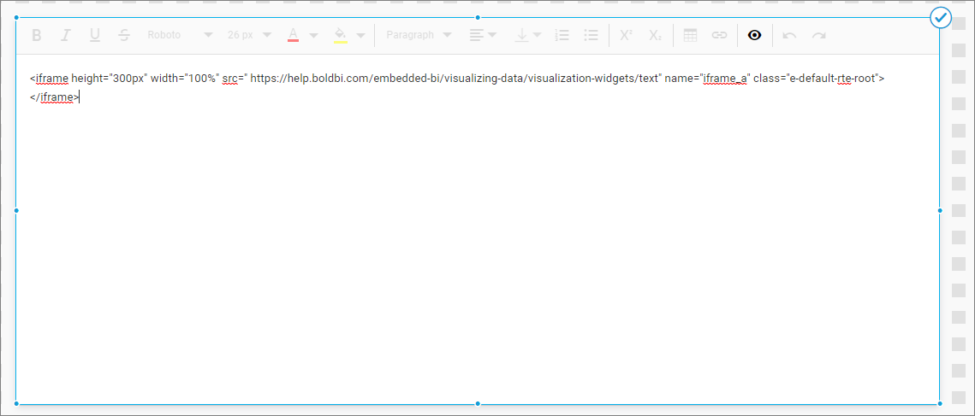Open the Roboto font family dropdown

180,35
